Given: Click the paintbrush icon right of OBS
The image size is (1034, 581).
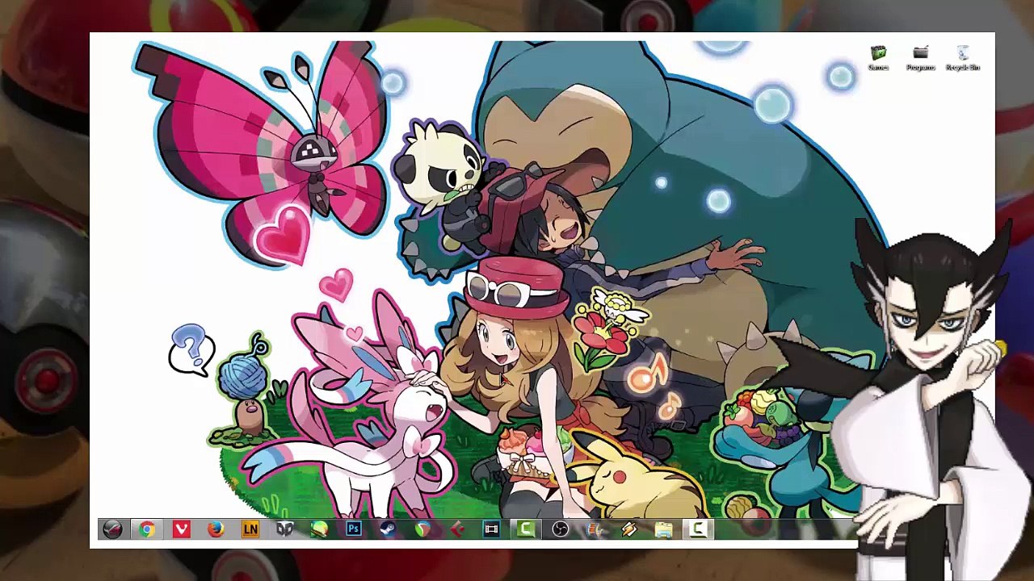Looking at the screenshot, I should tap(595, 529).
